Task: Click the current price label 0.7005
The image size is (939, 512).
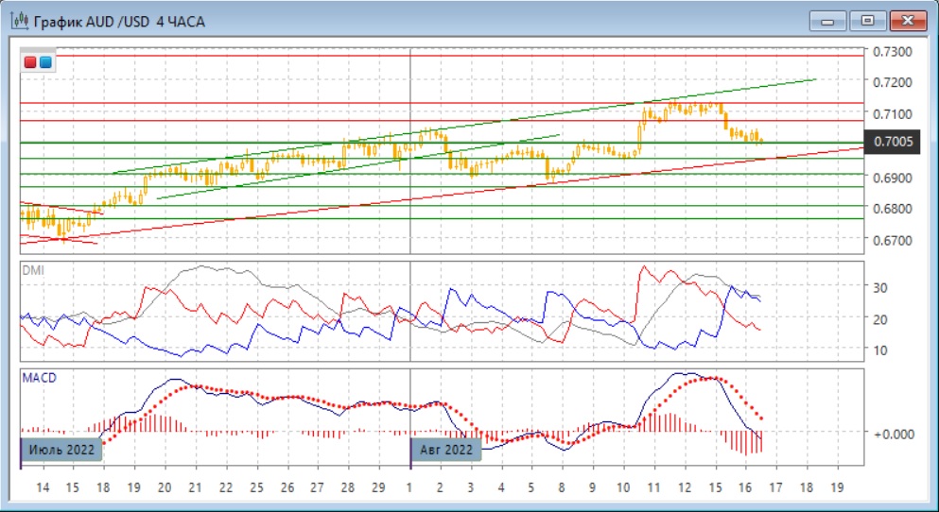Action: [x=893, y=143]
